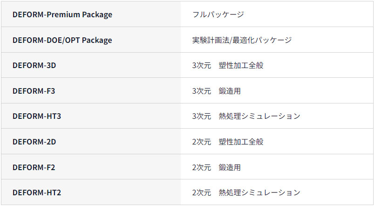The image size is (375, 206).
Task: Click the 3次元 label in the DEFORM-HT3 row
Action: (x=201, y=116)
